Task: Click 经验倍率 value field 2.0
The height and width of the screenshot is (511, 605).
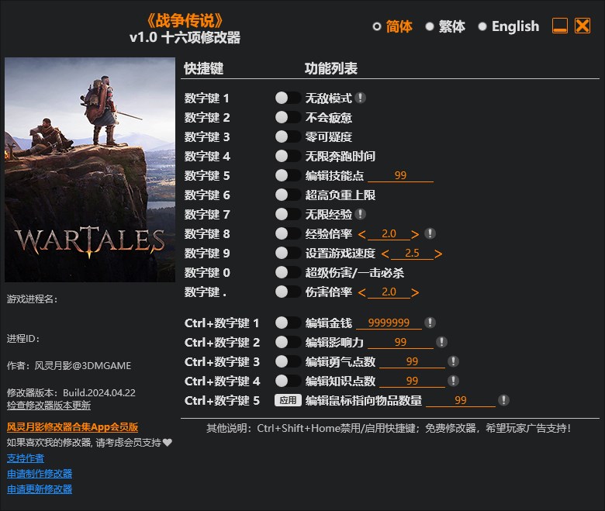Action: point(389,233)
